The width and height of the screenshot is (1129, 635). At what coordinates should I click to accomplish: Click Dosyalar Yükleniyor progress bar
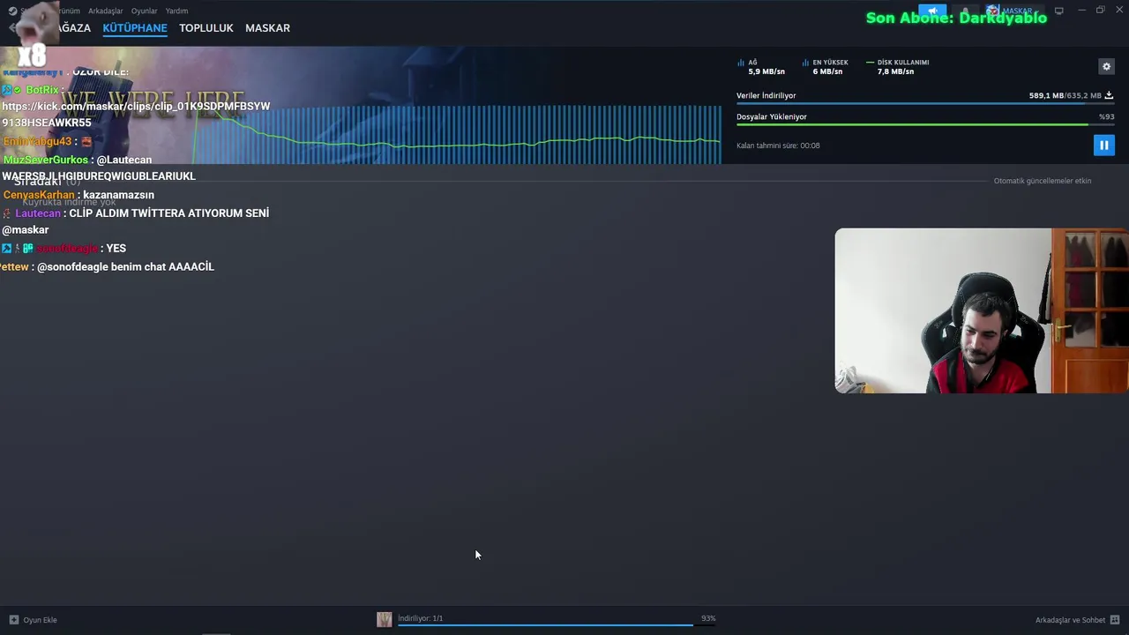(x=924, y=124)
